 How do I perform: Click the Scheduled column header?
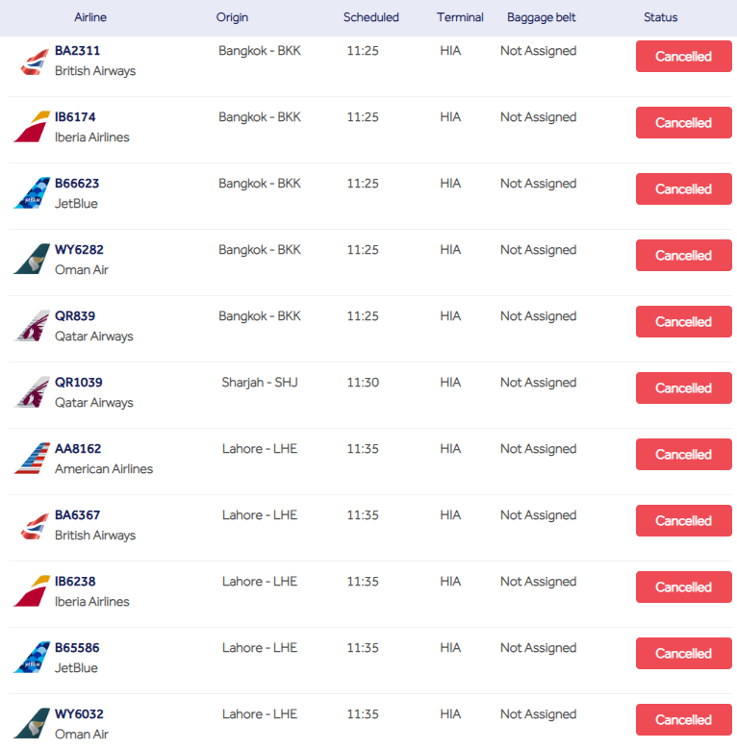coord(370,17)
